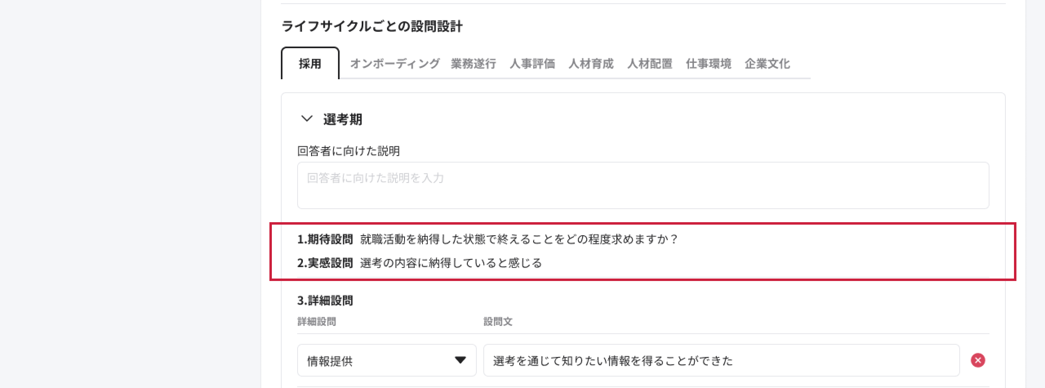The width and height of the screenshot is (1045, 388).
Task: Click the 選考の内容に納得している question text
Action: [451, 263]
